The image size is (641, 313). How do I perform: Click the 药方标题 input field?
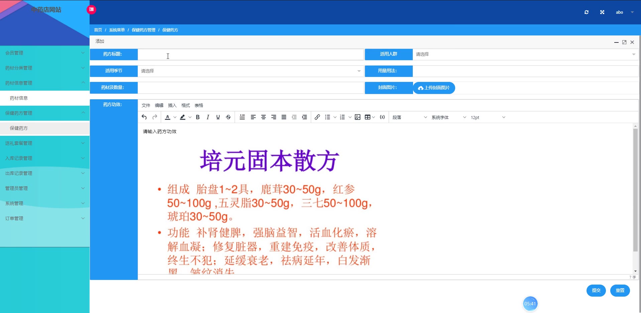click(x=251, y=54)
